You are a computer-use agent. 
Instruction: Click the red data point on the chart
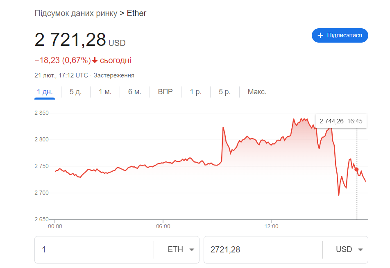pyautogui.click(x=356, y=170)
